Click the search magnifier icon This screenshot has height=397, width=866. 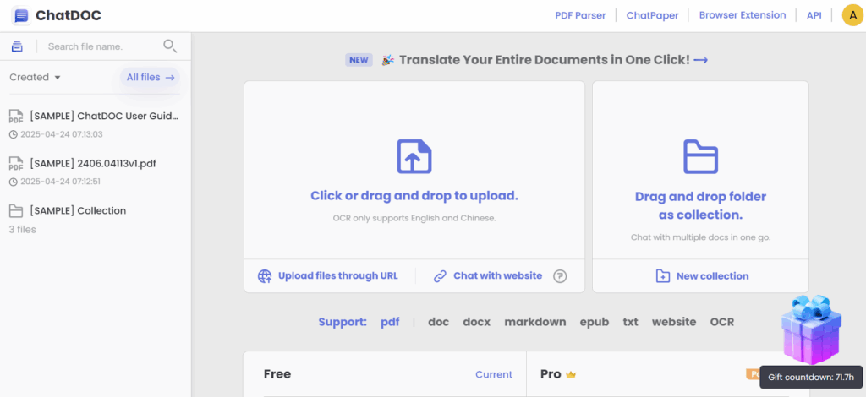(169, 46)
